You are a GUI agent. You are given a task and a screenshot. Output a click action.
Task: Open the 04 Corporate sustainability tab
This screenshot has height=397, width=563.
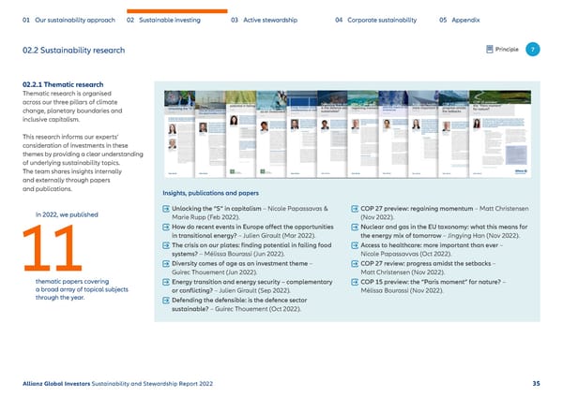(376, 20)
